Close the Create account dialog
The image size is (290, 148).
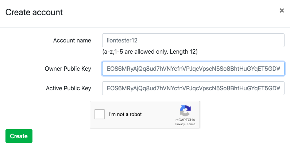[282, 11]
